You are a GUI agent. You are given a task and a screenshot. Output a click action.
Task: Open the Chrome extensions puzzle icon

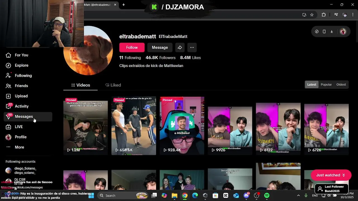pyautogui.click(x=324, y=15)
